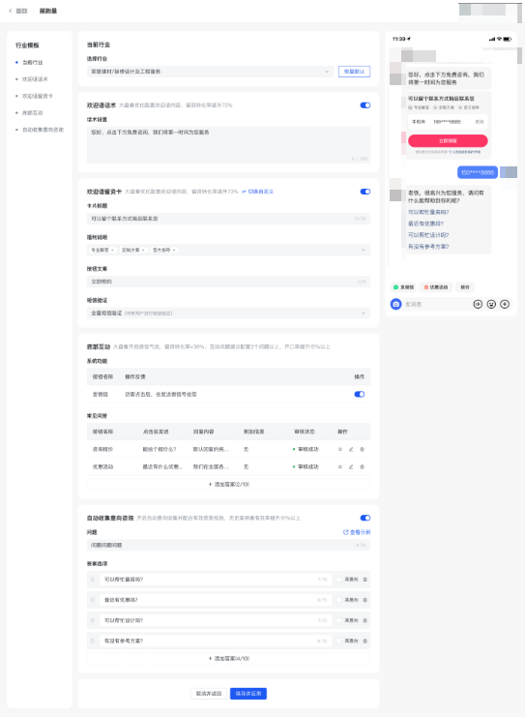Image resolution: width=525 pixels, height=717 pixels.
Task: Click the blue 保存并应用 button
Action: (248, 694)
